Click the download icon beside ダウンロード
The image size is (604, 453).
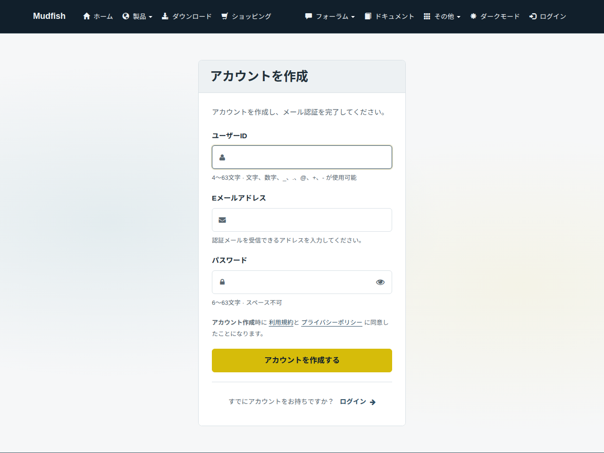[165, 16]
